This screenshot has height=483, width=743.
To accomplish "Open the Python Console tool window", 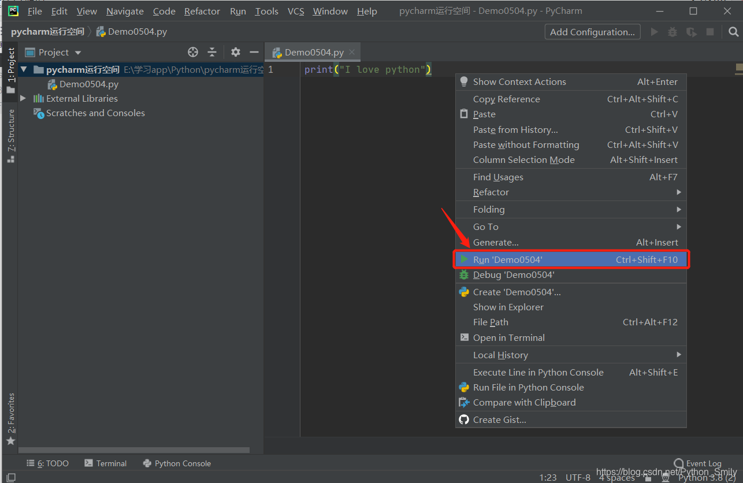I will [x=177, y=463].
